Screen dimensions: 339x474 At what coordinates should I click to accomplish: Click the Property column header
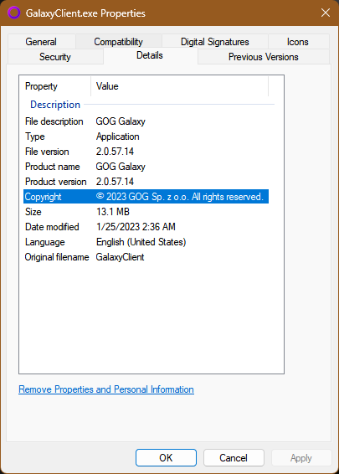[x=55, y=86]
